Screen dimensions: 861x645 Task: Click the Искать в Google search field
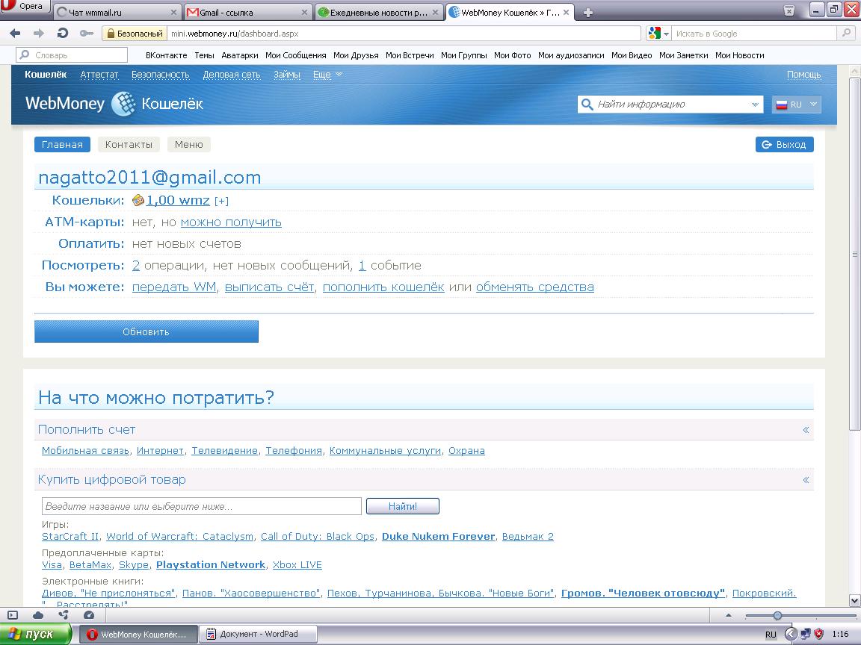pos(755,34)
